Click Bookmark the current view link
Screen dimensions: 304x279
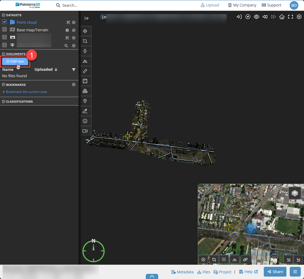click(x=25, y=92)
